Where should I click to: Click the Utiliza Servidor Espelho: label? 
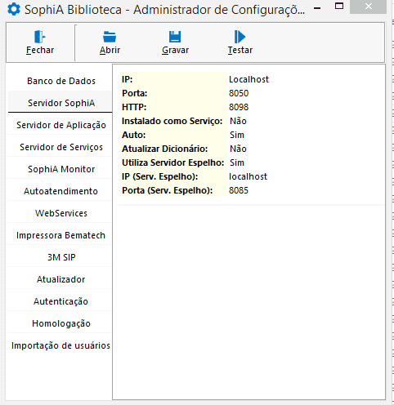pyautogui.click(x=173, y=162)
